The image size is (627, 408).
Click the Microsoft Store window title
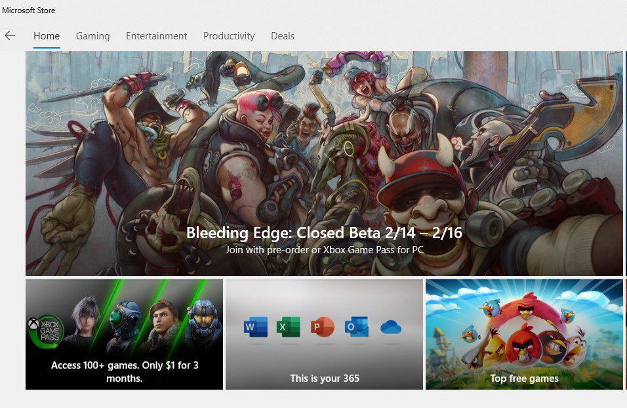(x=28, y=10)
